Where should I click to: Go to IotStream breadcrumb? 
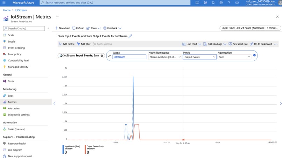21,10
